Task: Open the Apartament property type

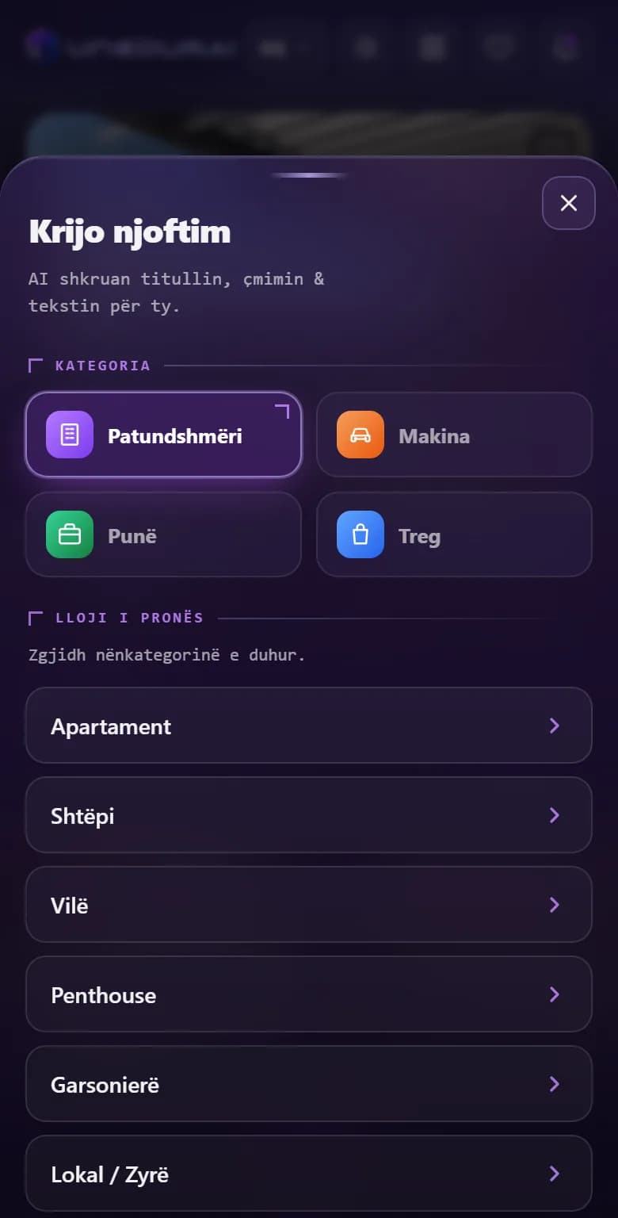Action: [x=309, y=726]
